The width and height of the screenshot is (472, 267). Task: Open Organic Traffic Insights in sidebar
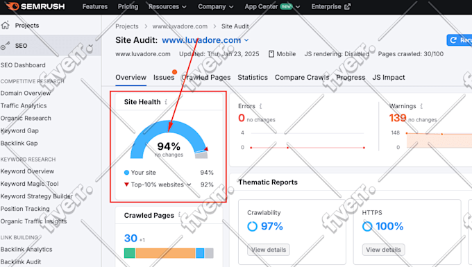tap(33, 221)
